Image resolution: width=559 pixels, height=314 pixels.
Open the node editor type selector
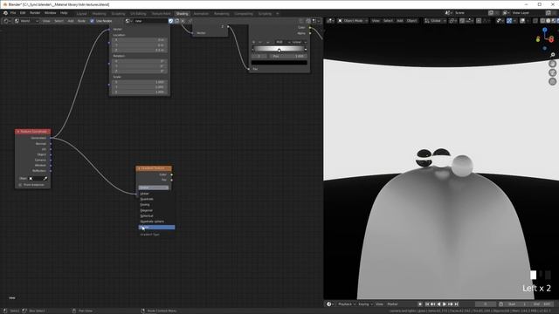coord(6,21)
